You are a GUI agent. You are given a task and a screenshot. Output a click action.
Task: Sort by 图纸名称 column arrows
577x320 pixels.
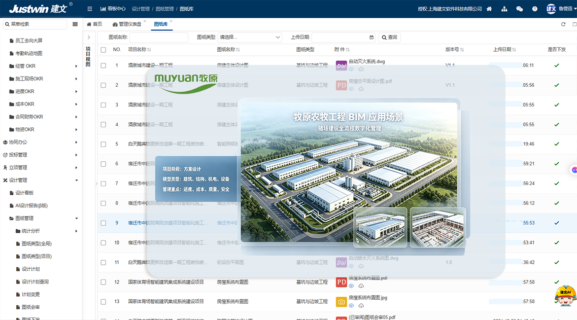[x=237, y=50]
